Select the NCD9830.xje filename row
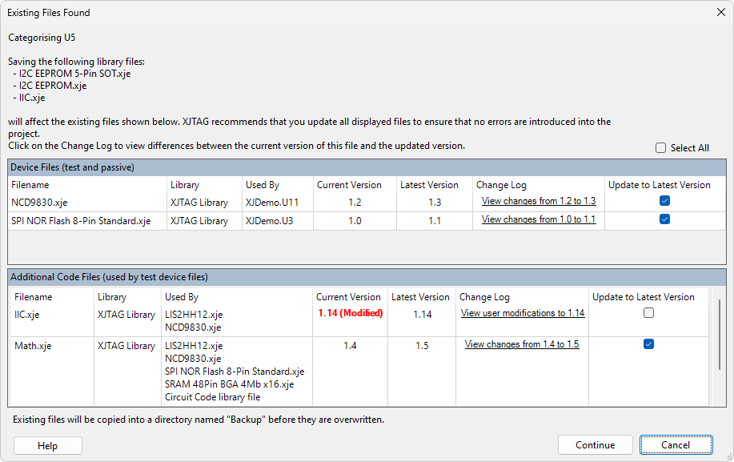This screenshot has height=462, width=734. (x=39, y=203)
